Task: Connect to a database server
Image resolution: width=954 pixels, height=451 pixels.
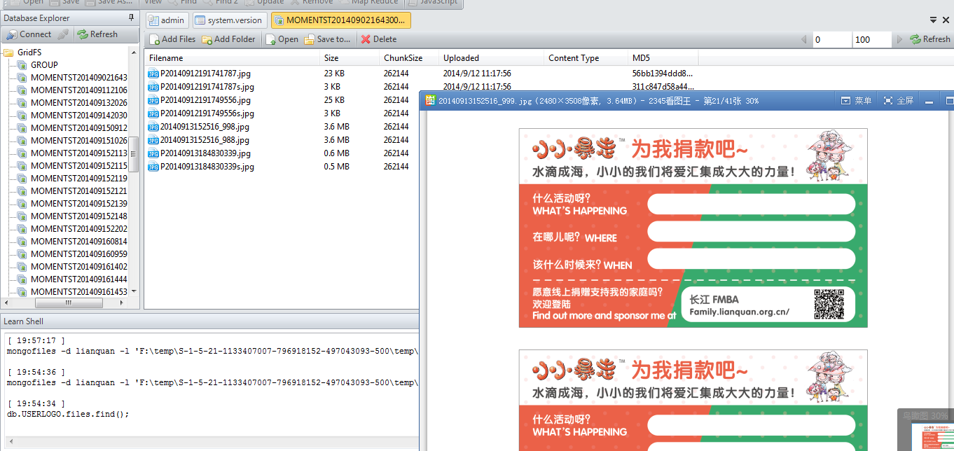Action: [29, 34]
